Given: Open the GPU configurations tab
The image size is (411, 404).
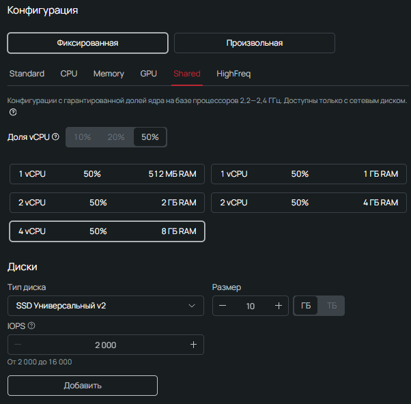Looking at the screenshot, I should coord(149,74).
